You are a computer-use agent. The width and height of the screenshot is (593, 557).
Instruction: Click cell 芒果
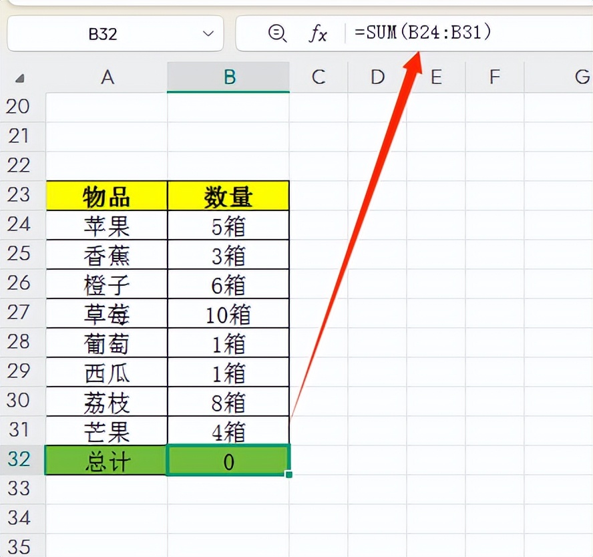(x=107, y=431)
